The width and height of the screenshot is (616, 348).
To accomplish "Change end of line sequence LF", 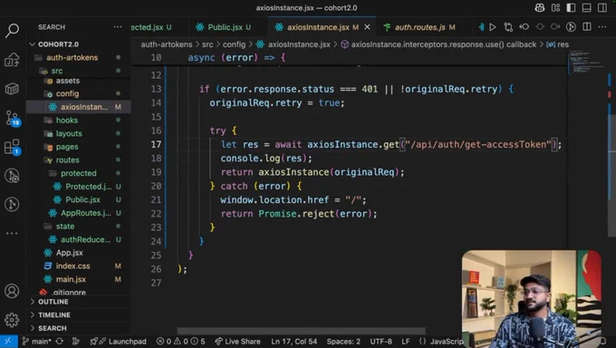I will [406, 341].
